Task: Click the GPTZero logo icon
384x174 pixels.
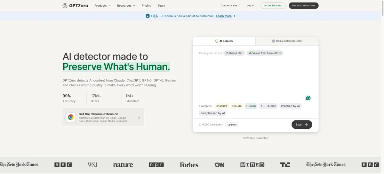Action: (65, 5)
